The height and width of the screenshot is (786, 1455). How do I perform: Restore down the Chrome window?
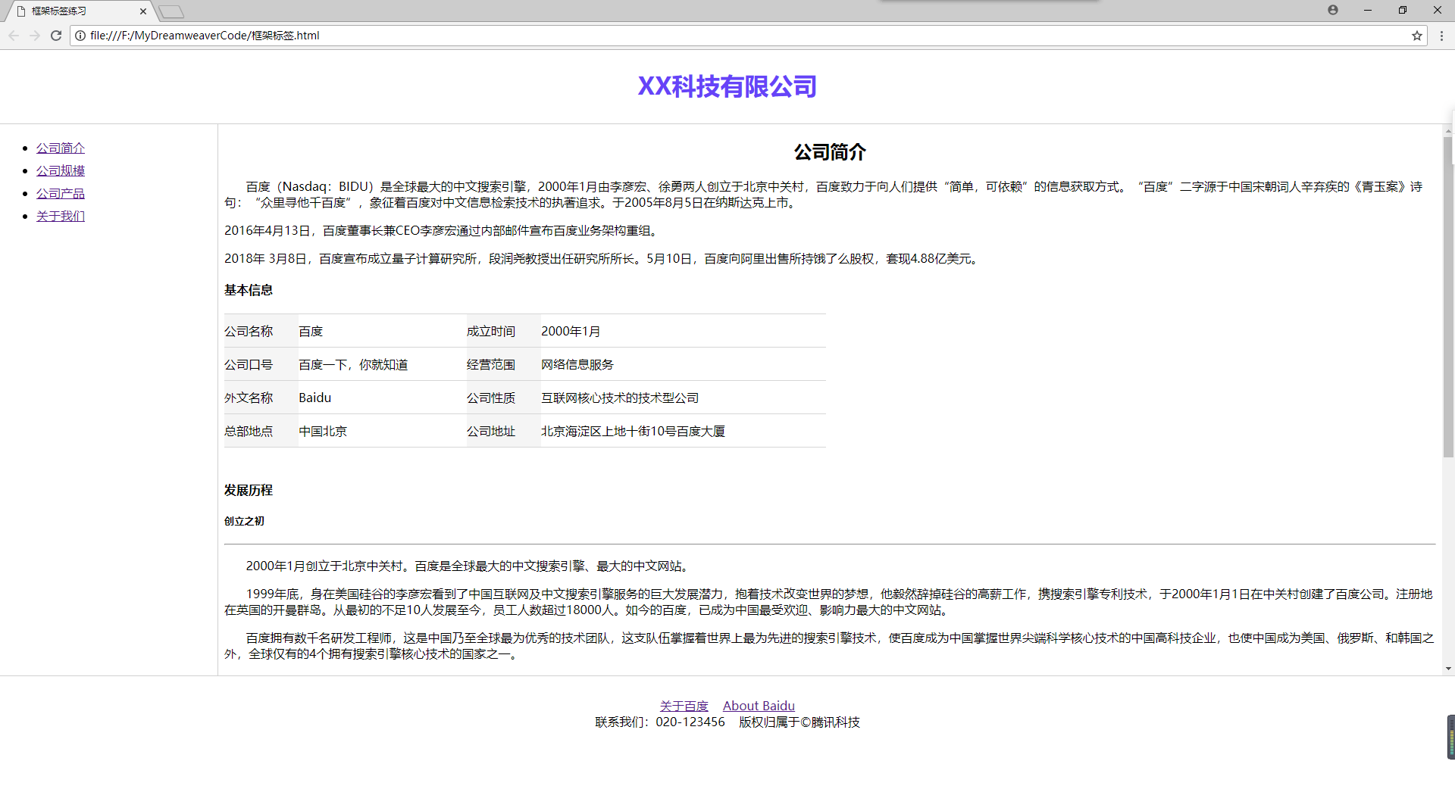click(1403, 10)
